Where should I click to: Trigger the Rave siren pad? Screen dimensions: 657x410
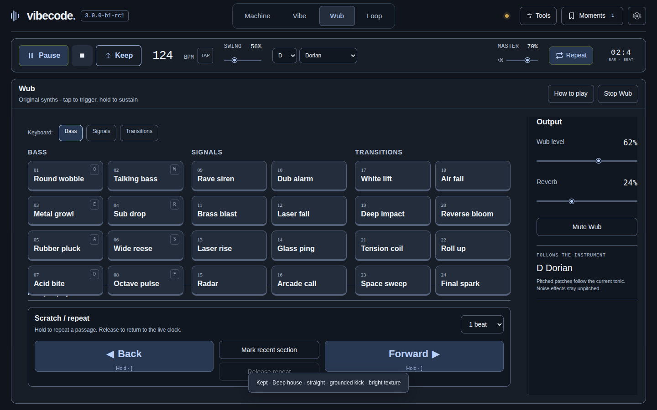coord(229,176)
